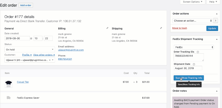Screen dimensions: 222x108
Task: Edit shipping address with pencil icon
Action: point(161,28)
